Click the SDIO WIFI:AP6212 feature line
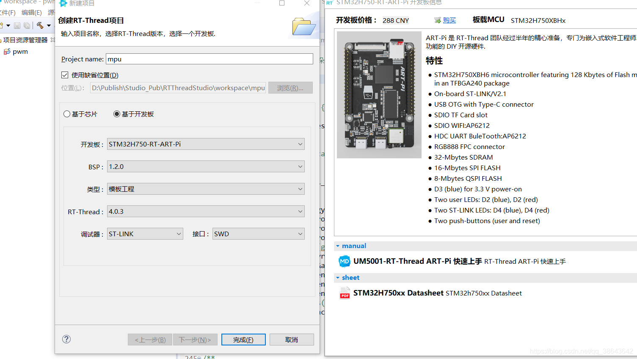The width and height of the screenshot is (637, 359). pos(462,125)
